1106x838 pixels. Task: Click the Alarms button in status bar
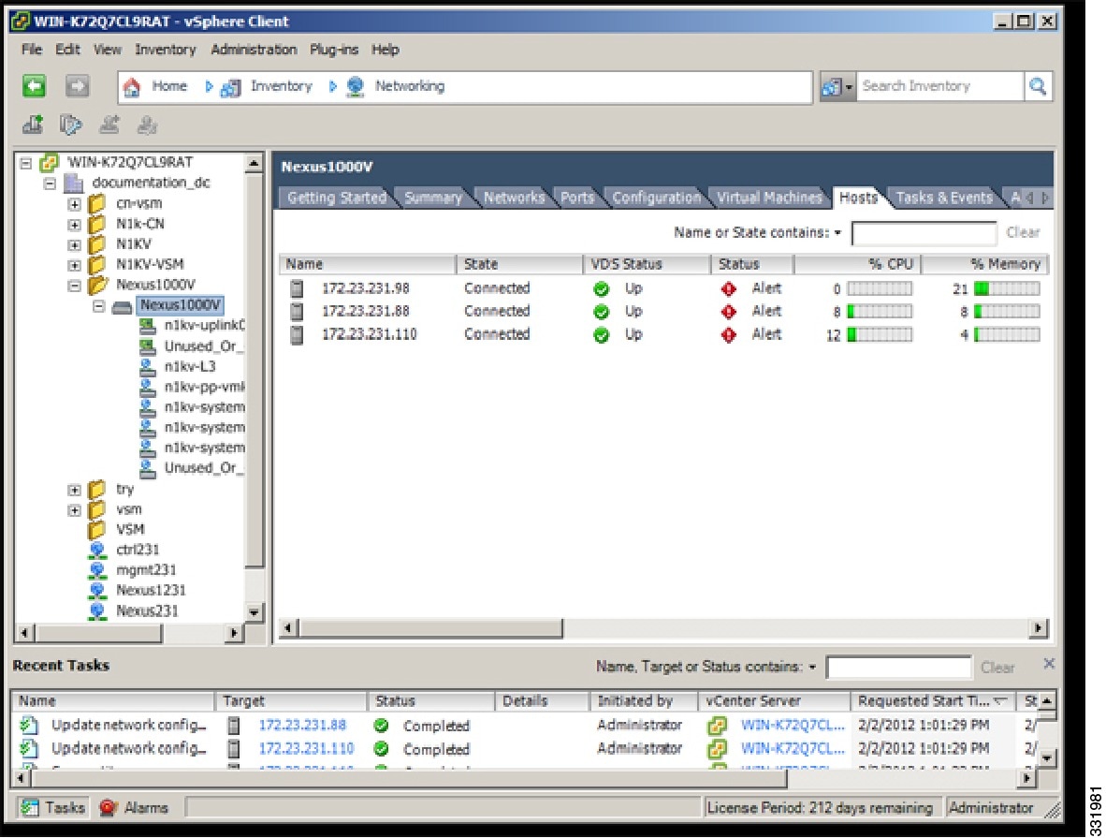[x=134, y=807]
